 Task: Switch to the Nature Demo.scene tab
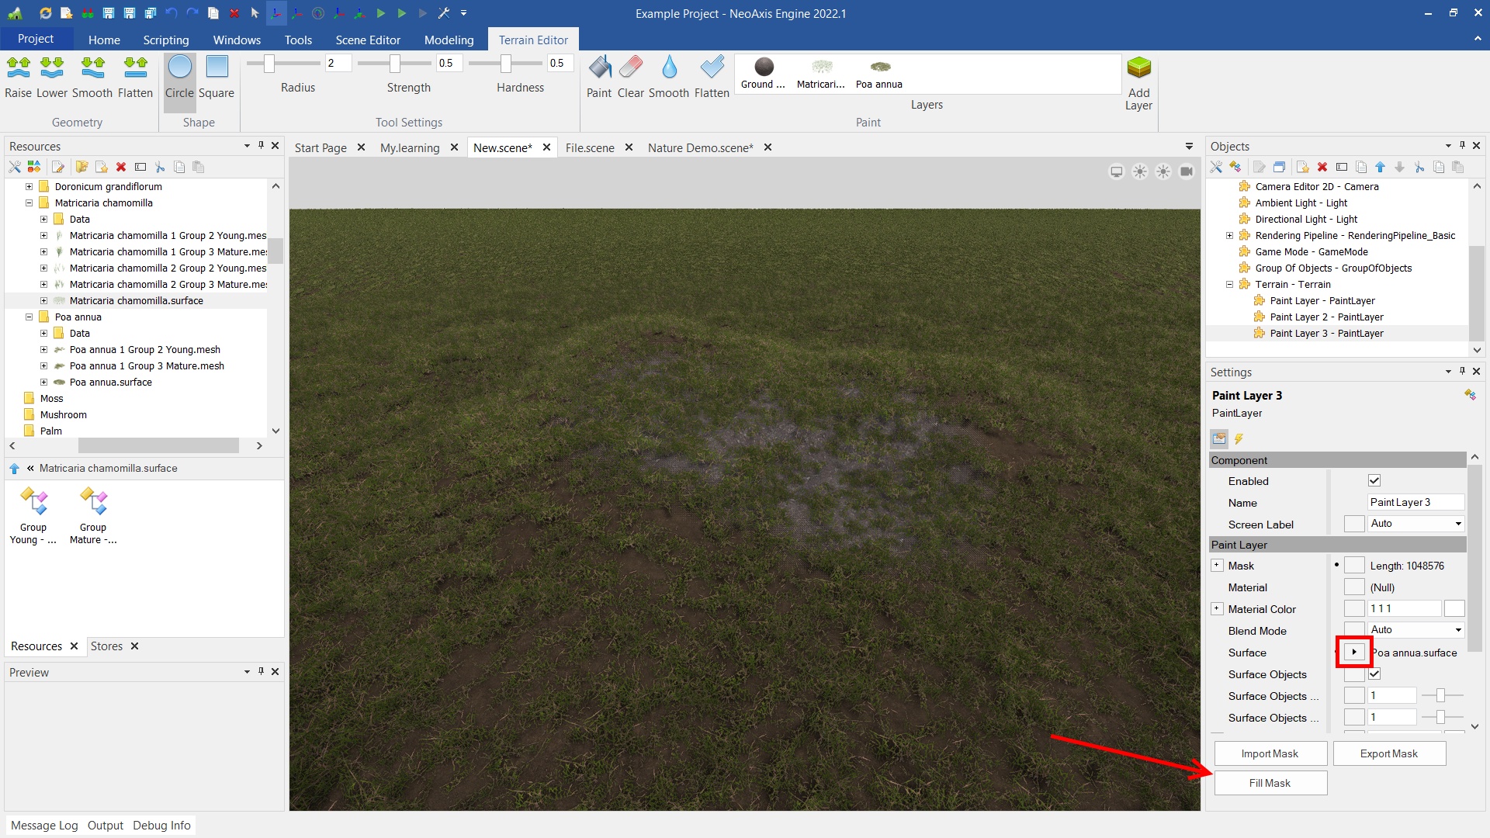(x=700, y=147)
